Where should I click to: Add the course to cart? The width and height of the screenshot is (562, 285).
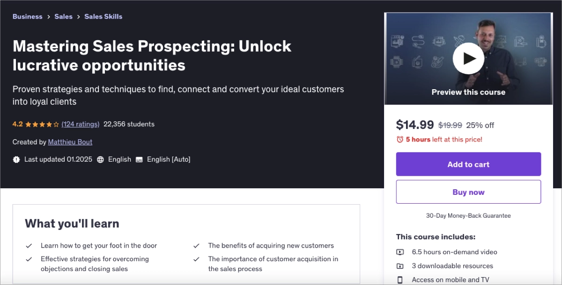click(468, 164)
